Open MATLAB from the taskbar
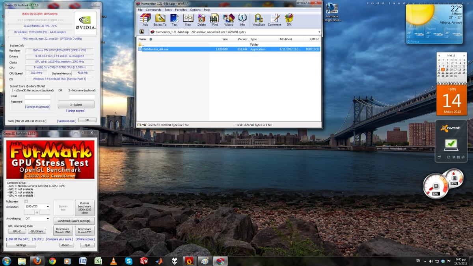This screenshot has height=266, width=473. tap(159, 261)
